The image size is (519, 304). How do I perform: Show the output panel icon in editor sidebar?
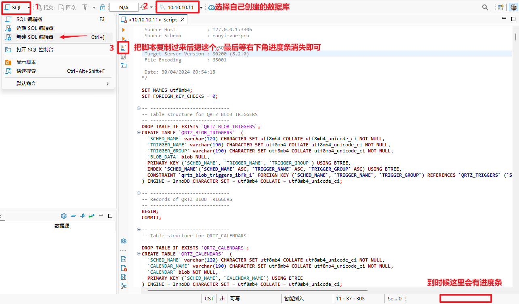click(124, 259)
